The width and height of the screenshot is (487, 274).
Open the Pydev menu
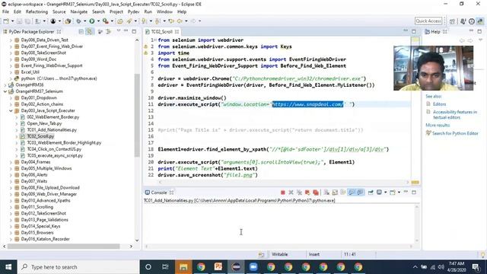pos(134,12)
